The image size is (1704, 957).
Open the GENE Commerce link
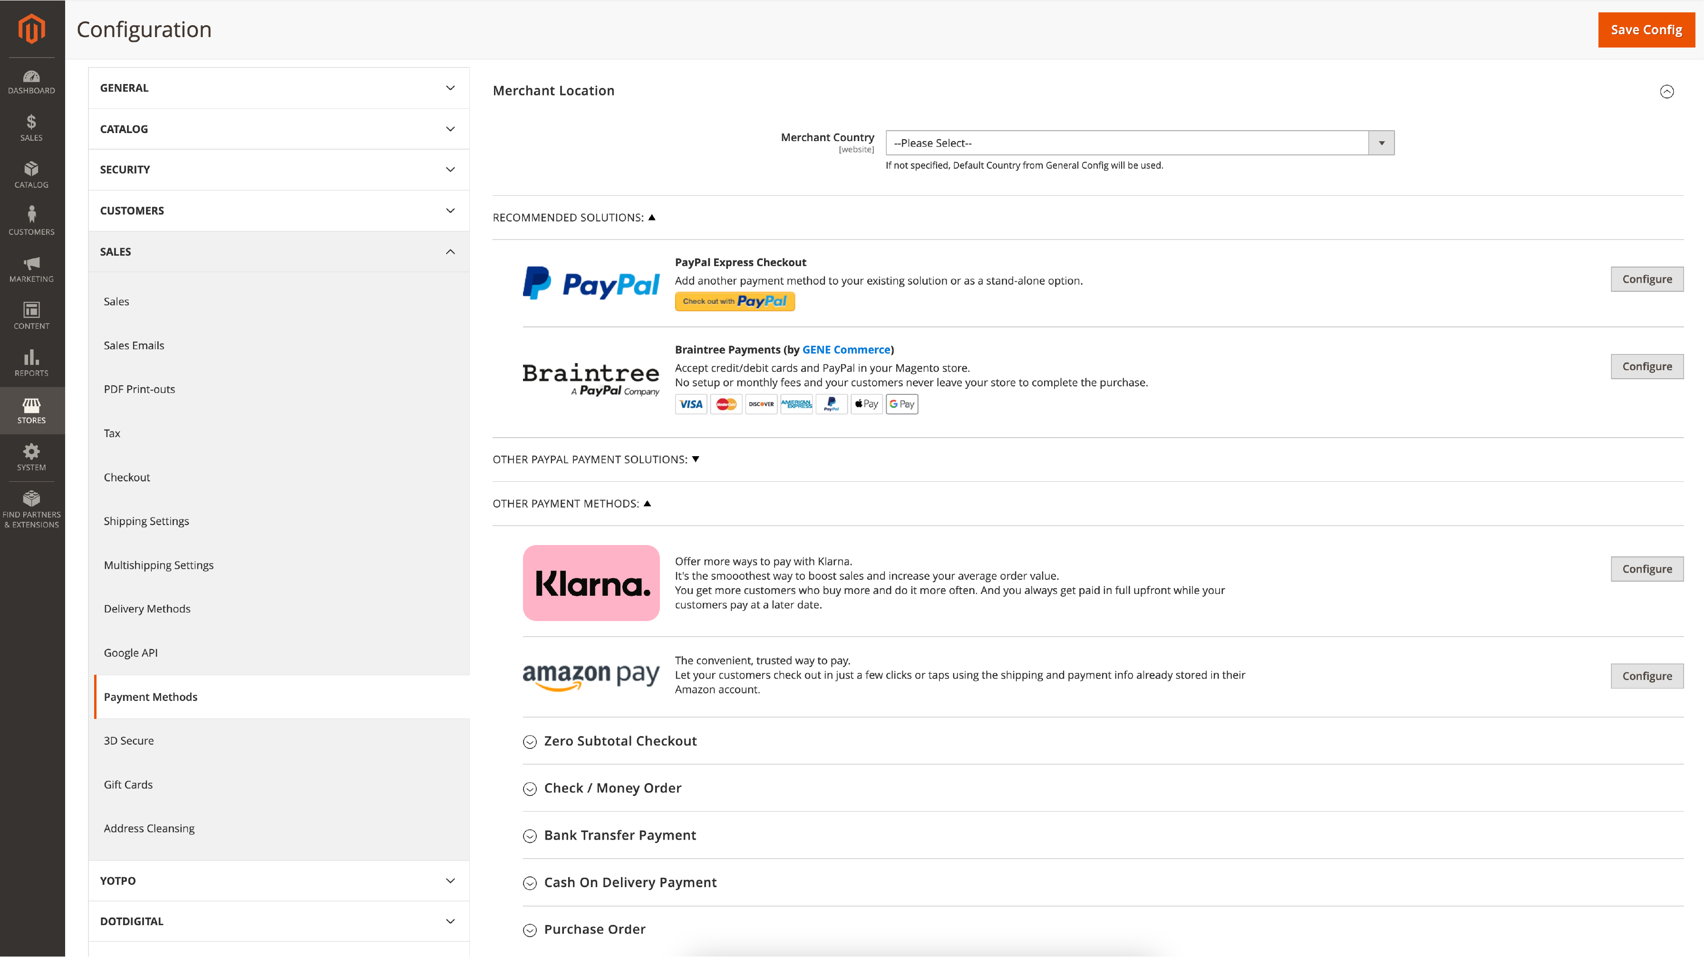[846, 350]
